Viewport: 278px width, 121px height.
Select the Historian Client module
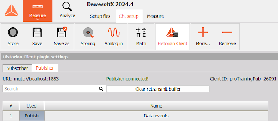(172, 37)
